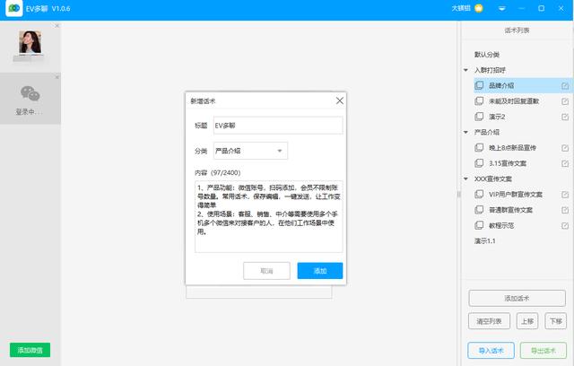
Task: Select the 演示1.1 category
Action: click(484, 240)
